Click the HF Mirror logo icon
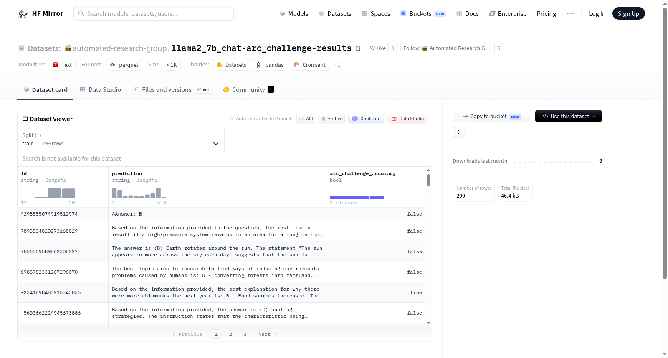The height and width of the screenshot is (358, 668). (x=23, y=14)
